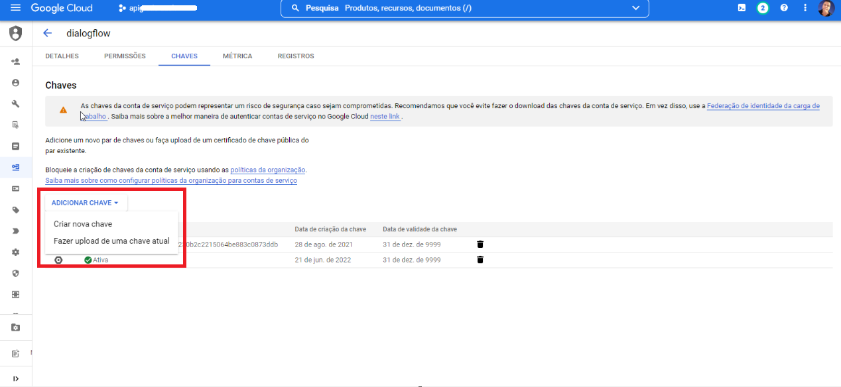The image size is (841, 387).
Task: Open Saiba mais sobre como configurar políticas link
Action: coord(171,180)
